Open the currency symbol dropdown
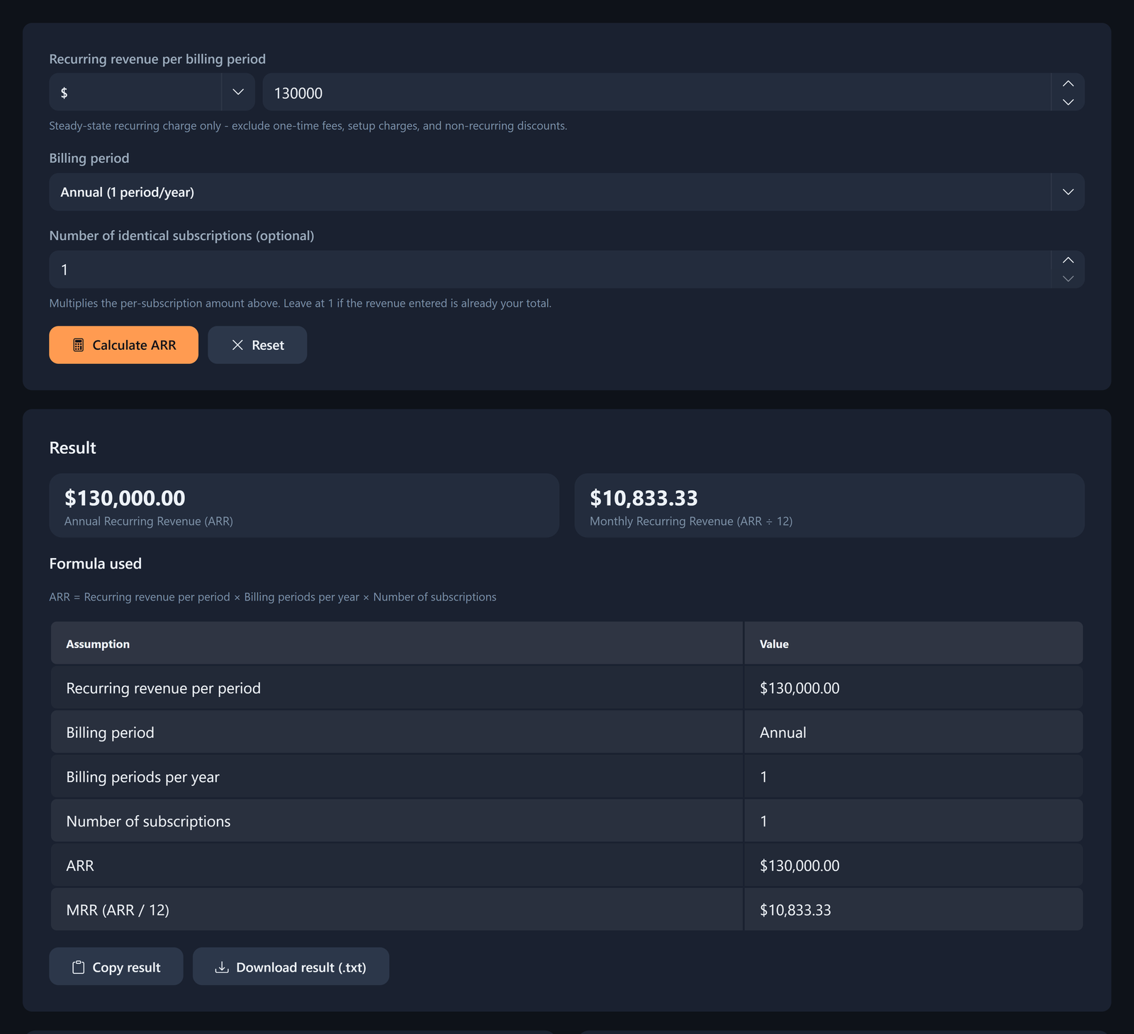Image resolution: width=1134 pixels, height=1034 pixels. pos(152,92)
